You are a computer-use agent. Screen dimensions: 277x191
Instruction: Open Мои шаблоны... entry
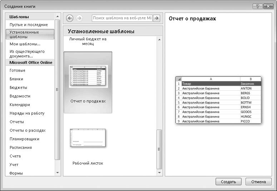tap(25, 44)
